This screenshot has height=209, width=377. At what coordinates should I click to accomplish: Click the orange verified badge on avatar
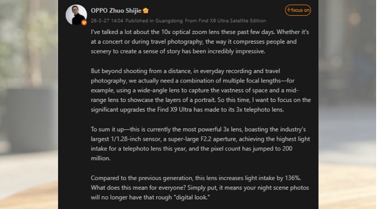tap(83, 22)
